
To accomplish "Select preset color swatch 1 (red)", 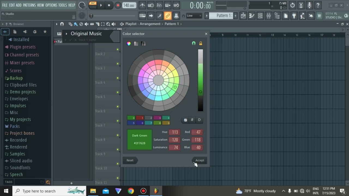I will point(140,118).
